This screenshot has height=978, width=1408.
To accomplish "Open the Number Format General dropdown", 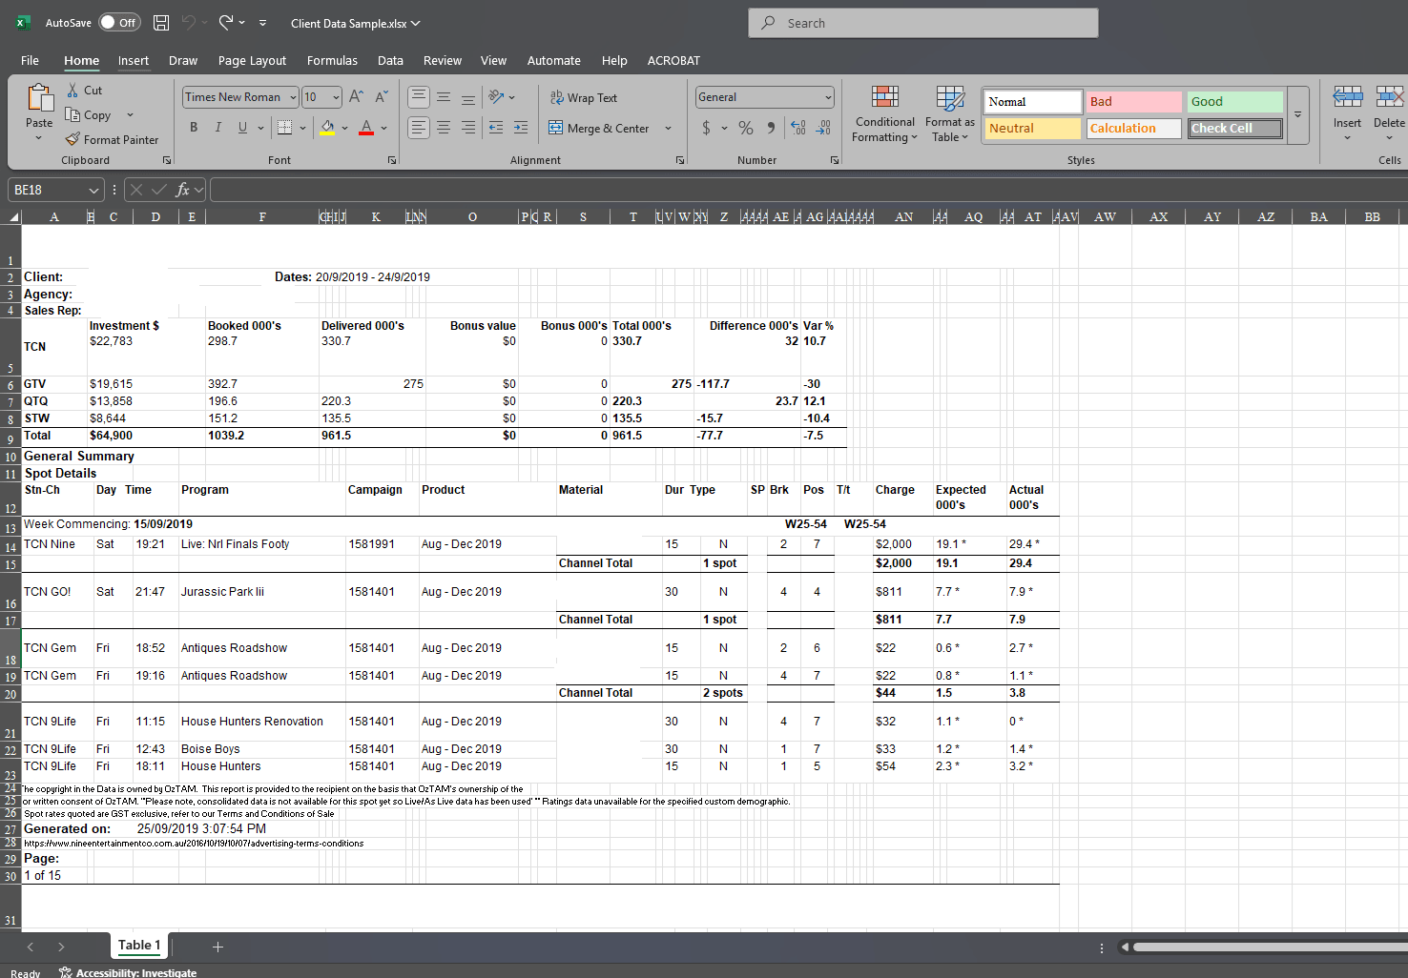I will (x=827, y=97).
